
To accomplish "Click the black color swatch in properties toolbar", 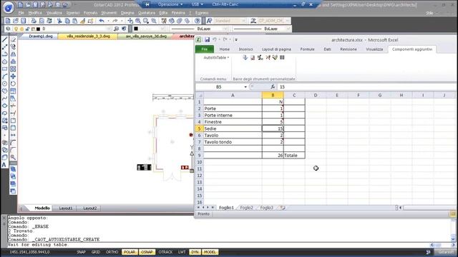I will 136,29.
